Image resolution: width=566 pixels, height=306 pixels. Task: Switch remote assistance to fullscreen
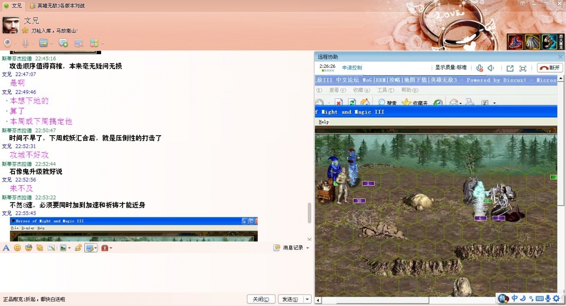tap(523, 68)
